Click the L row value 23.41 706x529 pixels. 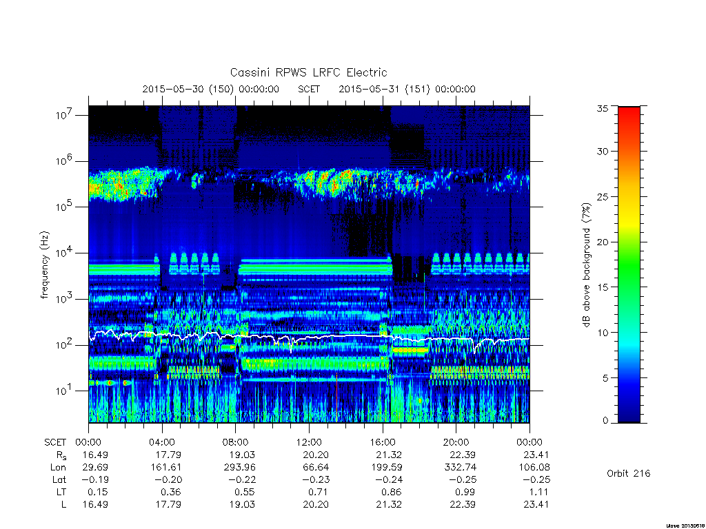pos(536,504)
